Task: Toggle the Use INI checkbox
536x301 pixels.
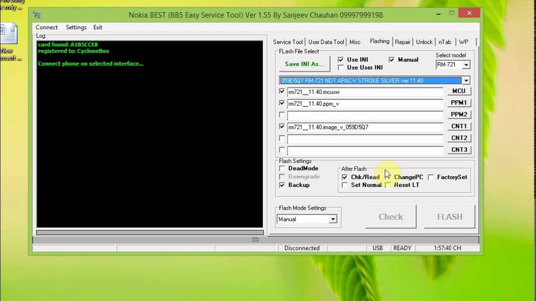Action: 340,60
